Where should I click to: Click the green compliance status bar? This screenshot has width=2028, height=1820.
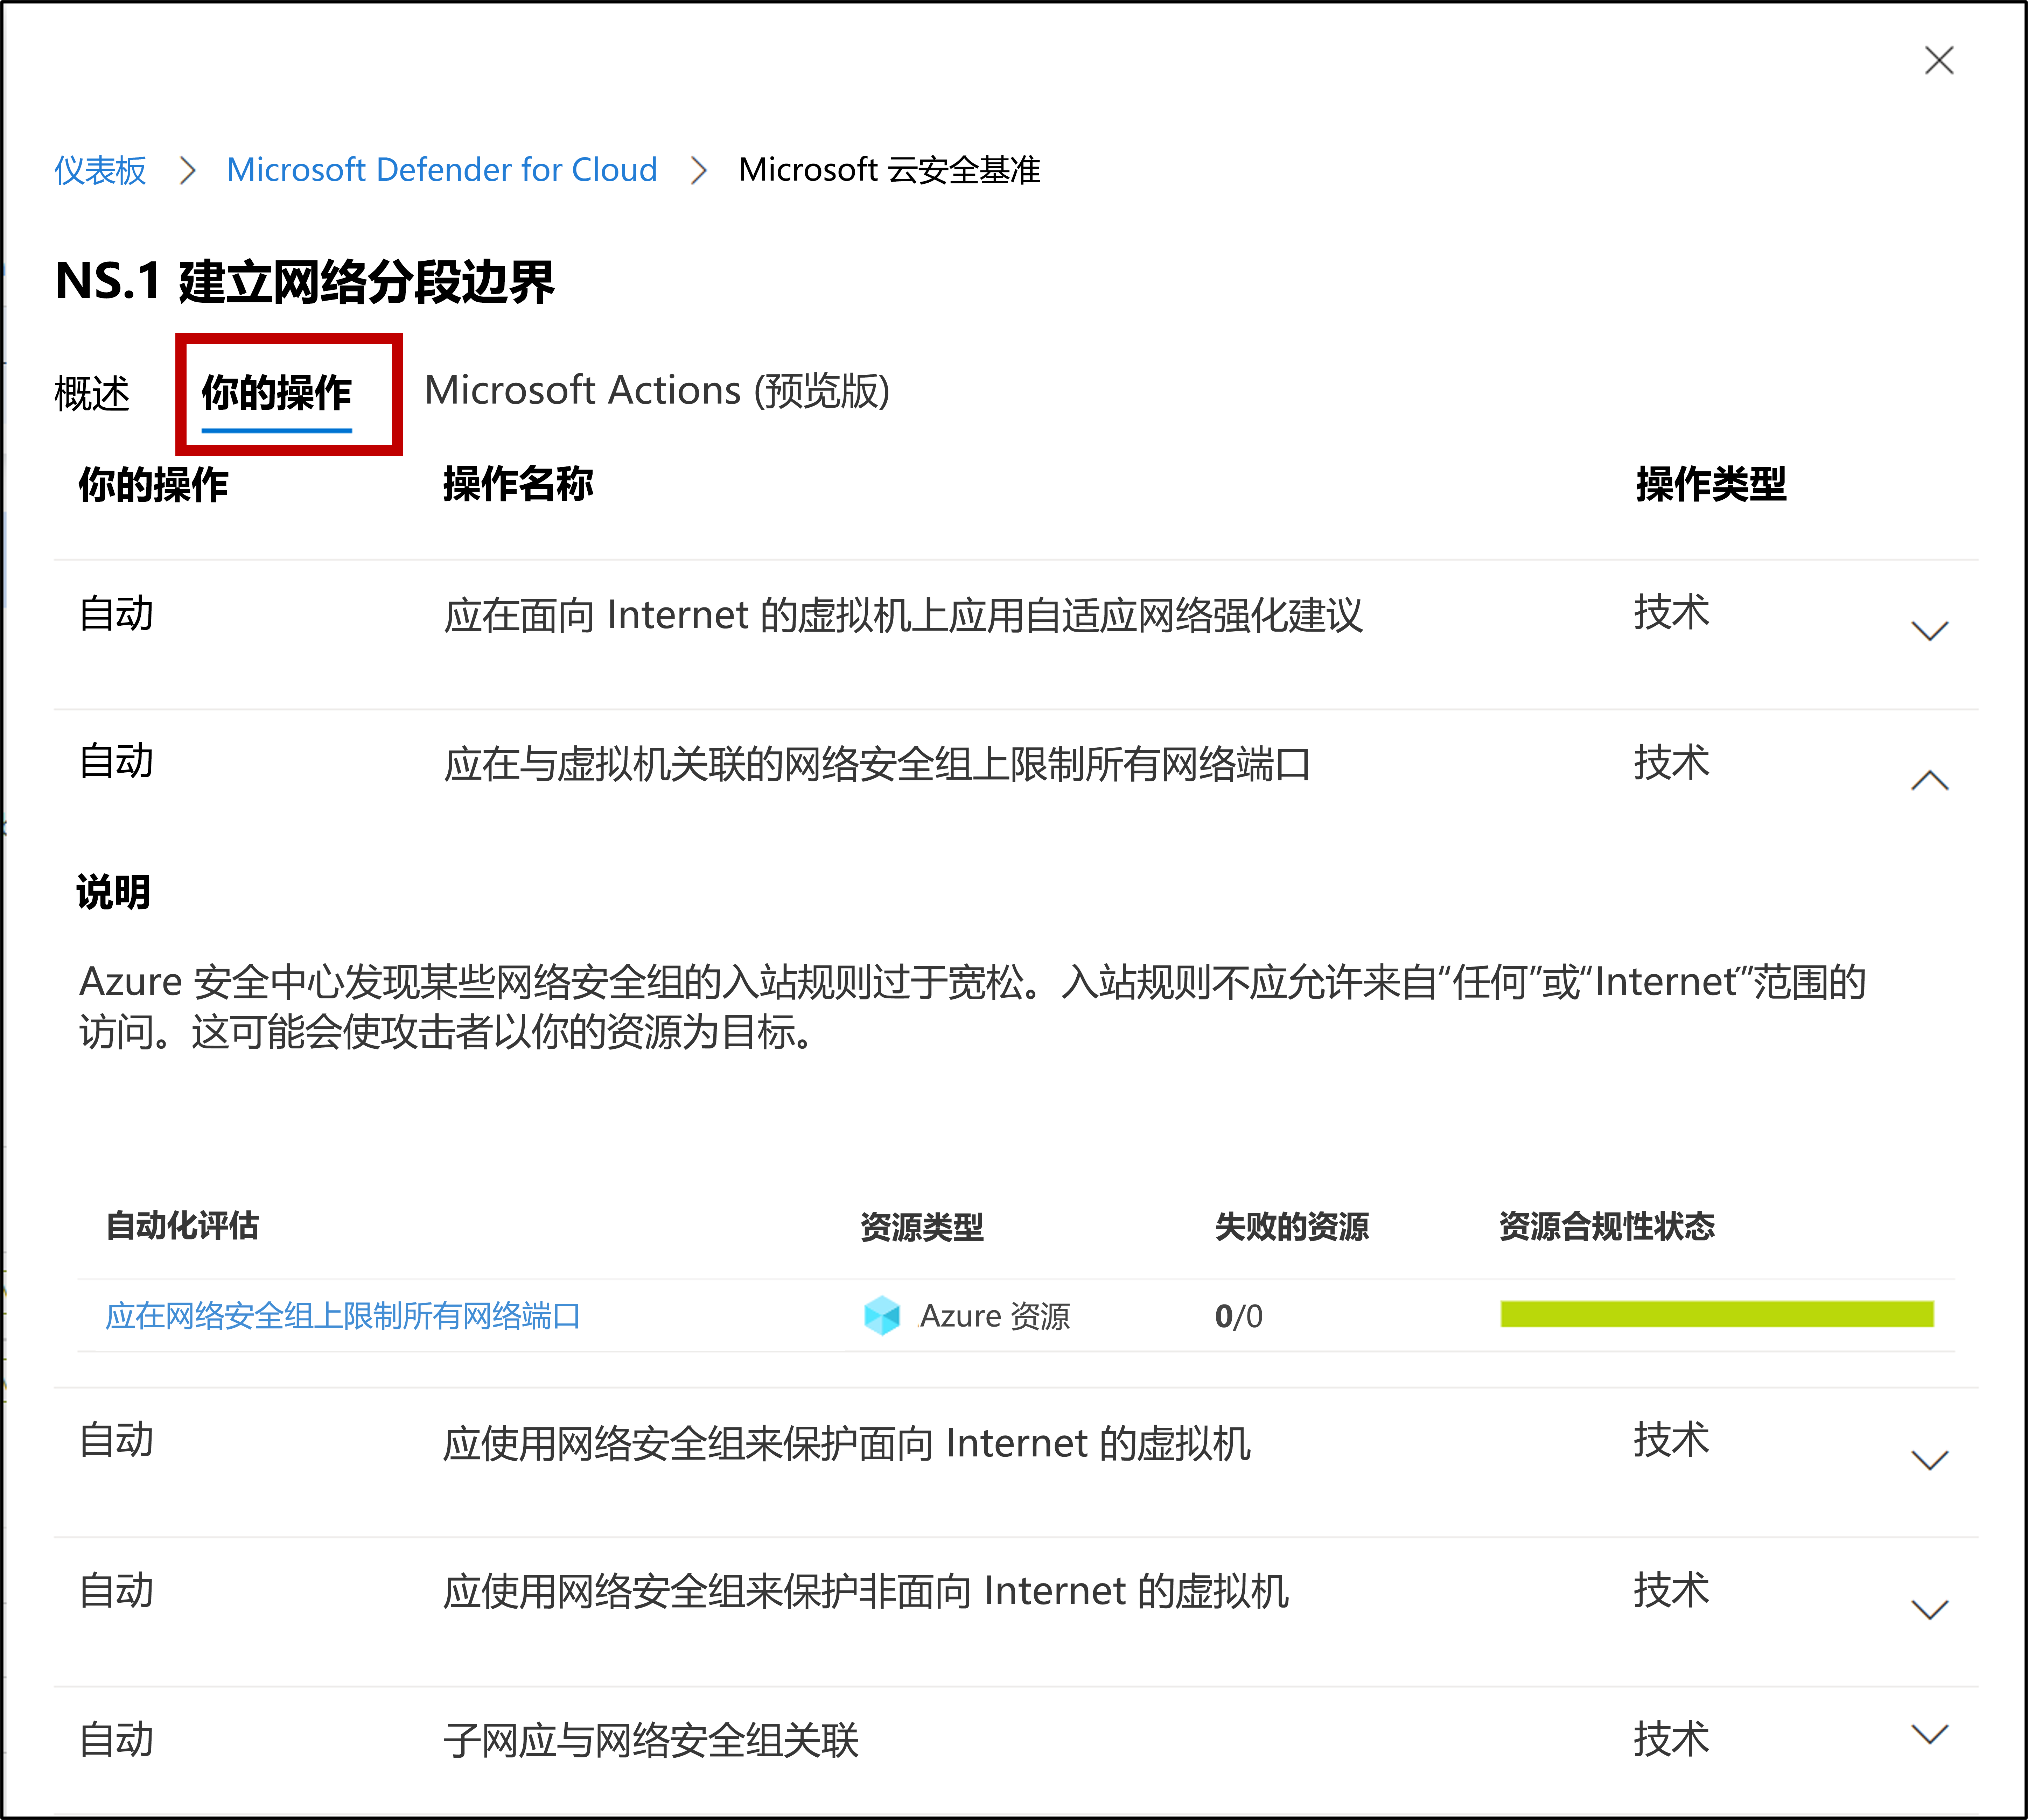tap(1717, 1314)
